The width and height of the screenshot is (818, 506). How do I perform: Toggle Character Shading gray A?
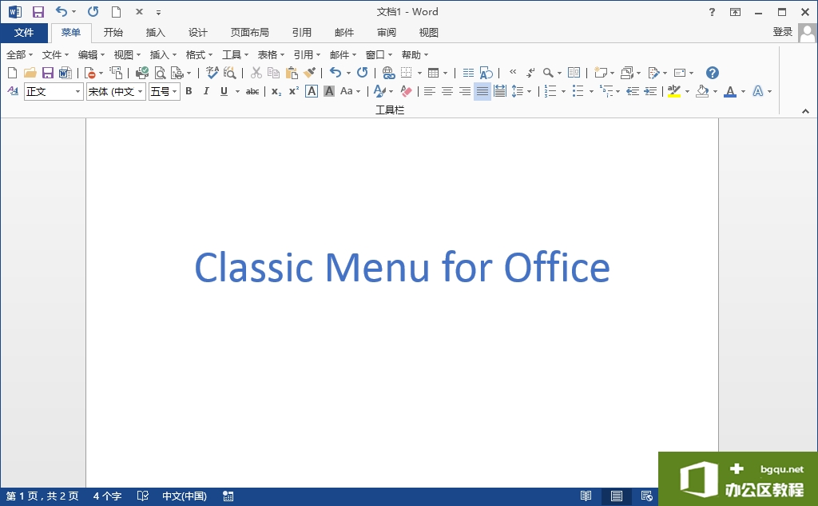(x=328, y=91)
